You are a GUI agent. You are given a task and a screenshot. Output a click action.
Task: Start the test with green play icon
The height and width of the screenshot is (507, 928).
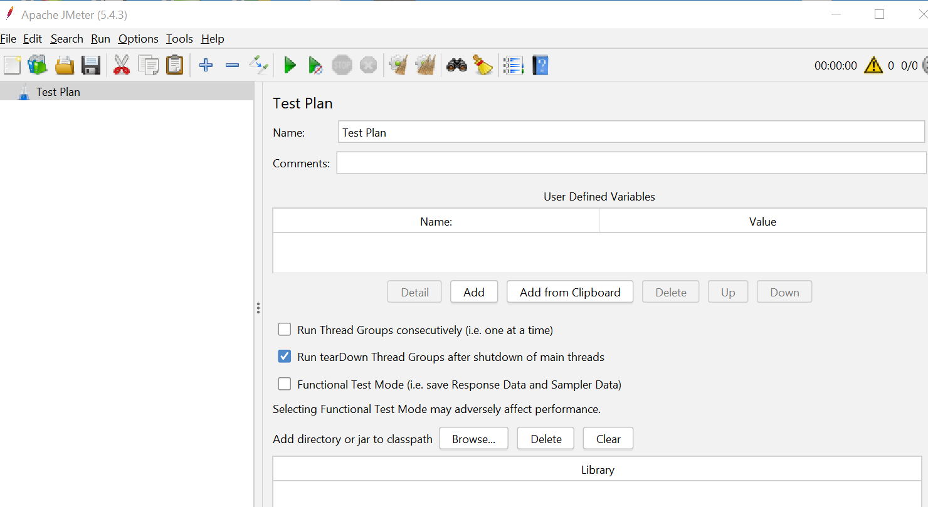pos(290,65)
